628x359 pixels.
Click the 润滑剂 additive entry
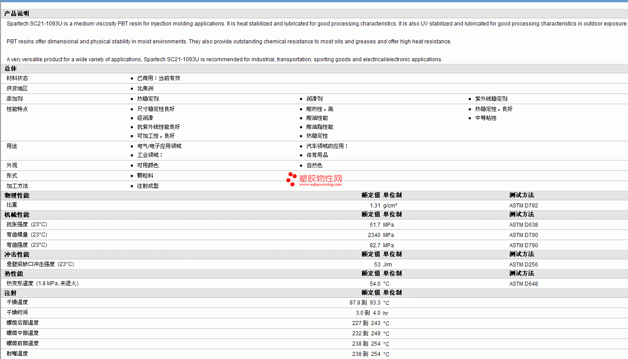tap(314, 99)
